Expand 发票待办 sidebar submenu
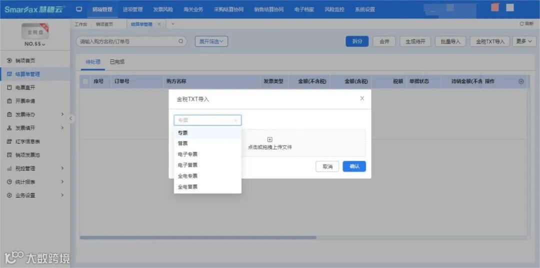This screenshot has width=540, height=268. pyautogui.click(x=62, y=114)
